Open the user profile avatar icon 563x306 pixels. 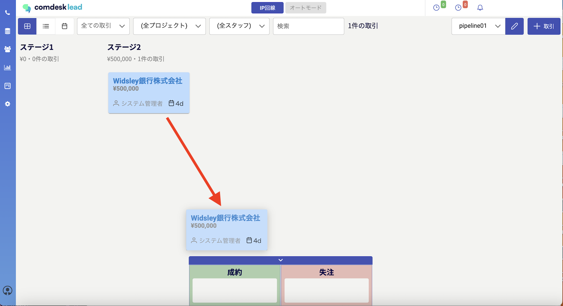pyautogui.click(x=7, y=290)
